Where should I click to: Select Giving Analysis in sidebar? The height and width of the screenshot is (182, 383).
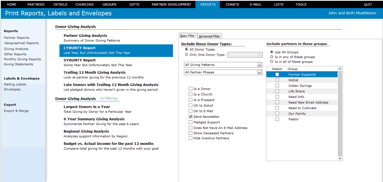coord(16,49)
